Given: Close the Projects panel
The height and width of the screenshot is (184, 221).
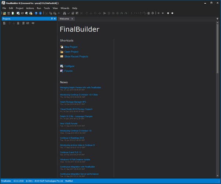Looking at the screenshot, I should point(55,18).
